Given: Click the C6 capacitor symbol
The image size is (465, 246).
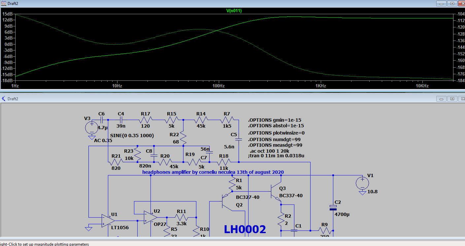Looking at the screenshot, I should [102, 119].
